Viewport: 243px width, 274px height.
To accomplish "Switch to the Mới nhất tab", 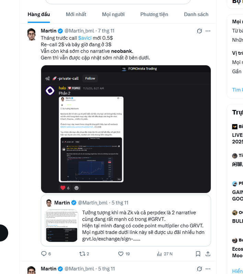I will (76, 14).
